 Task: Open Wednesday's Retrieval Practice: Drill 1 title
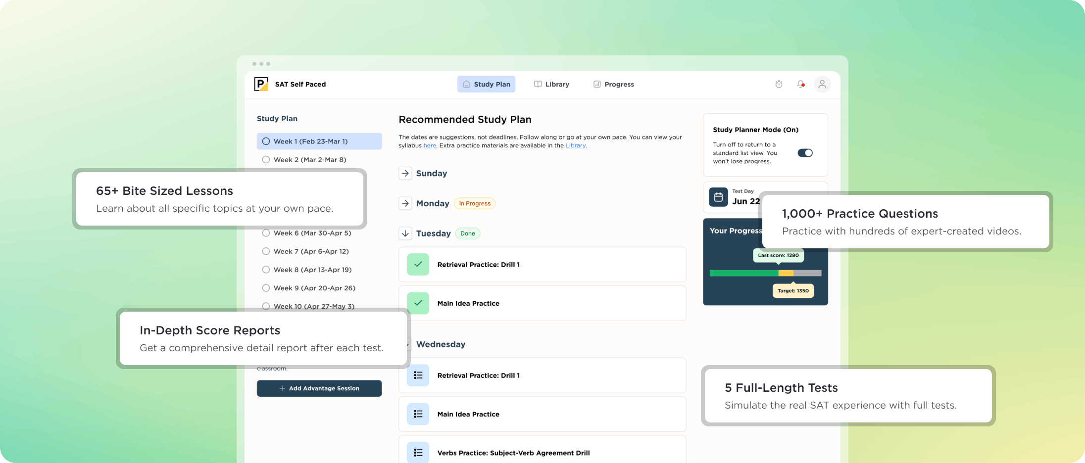tap(479, 375)
